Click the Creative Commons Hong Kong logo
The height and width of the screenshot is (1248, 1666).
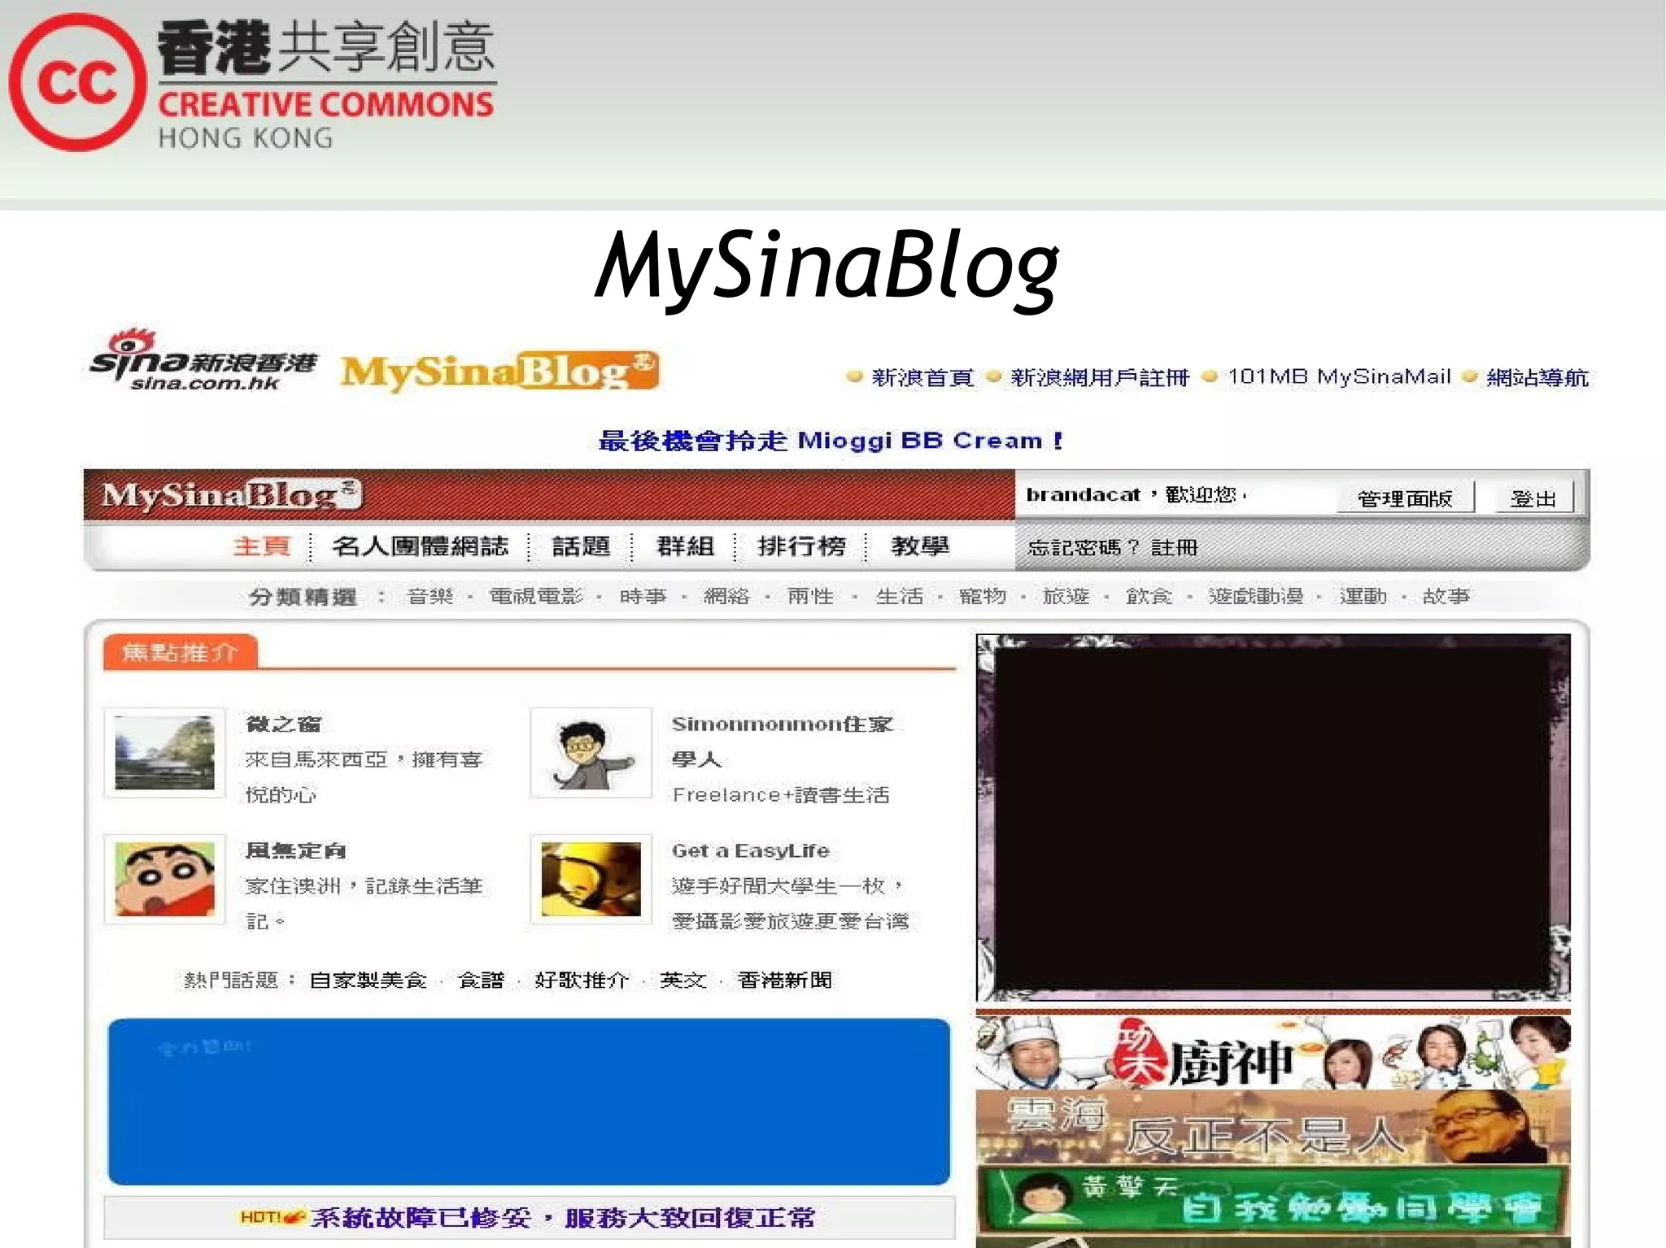(x=252, y=83)
